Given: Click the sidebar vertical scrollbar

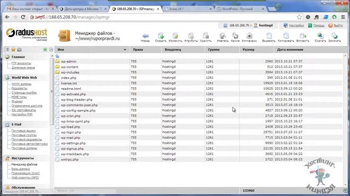Looking at the screenshot, I should 52,91.
